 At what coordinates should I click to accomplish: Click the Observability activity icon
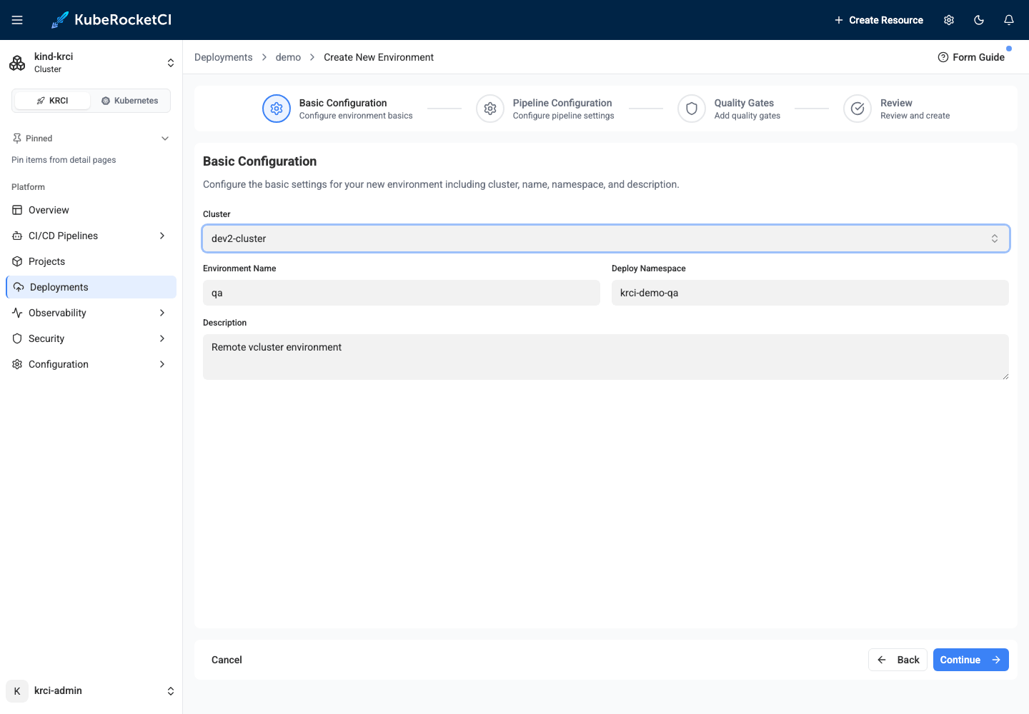[17, 313]
